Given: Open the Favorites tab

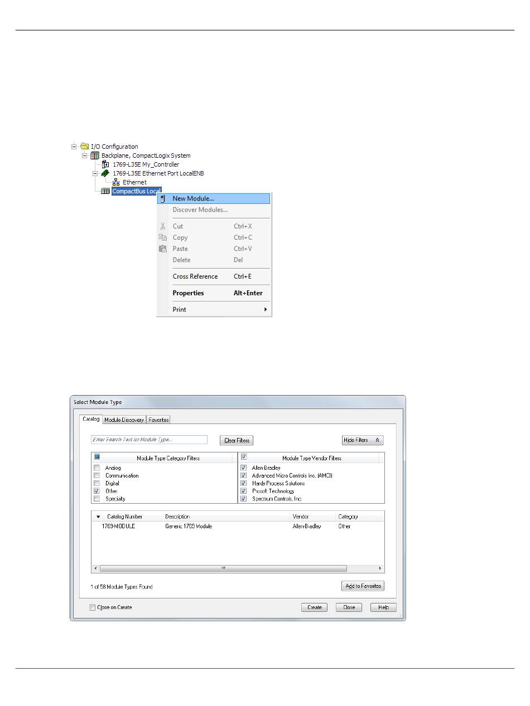Looking at the screenshot, I should [x=158, y=420].
